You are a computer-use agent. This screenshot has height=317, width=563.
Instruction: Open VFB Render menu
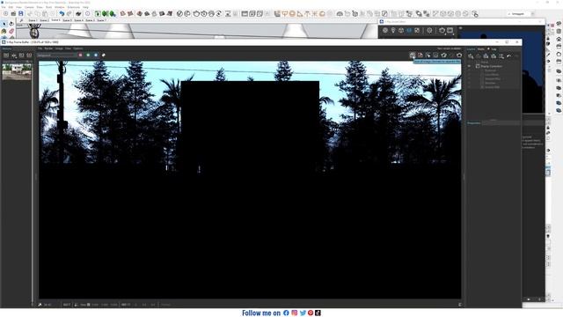(48, 48)
